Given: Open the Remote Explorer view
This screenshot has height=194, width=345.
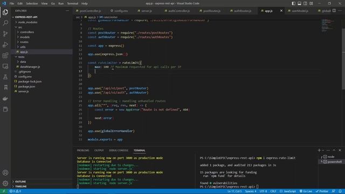Looking at the screenshot, I should [x=5, y=66].
